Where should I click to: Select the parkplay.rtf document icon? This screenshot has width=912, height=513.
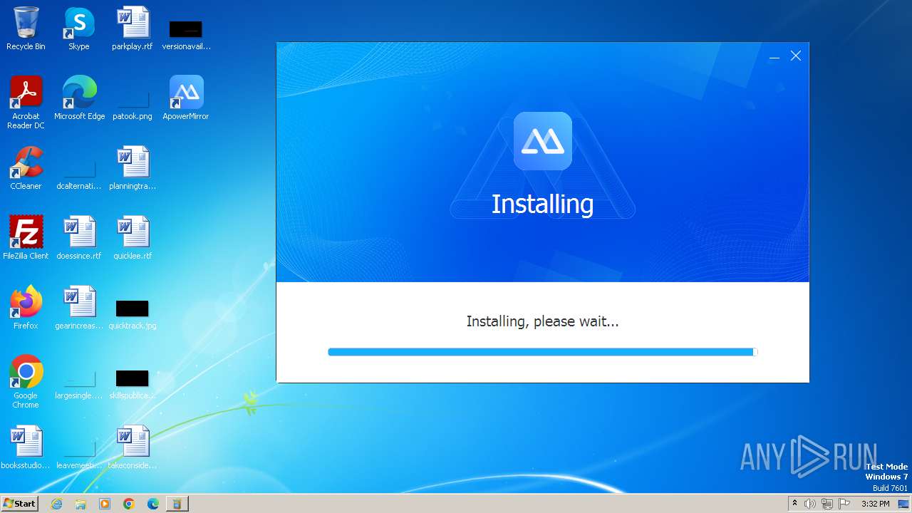click(x=133, y=28)
